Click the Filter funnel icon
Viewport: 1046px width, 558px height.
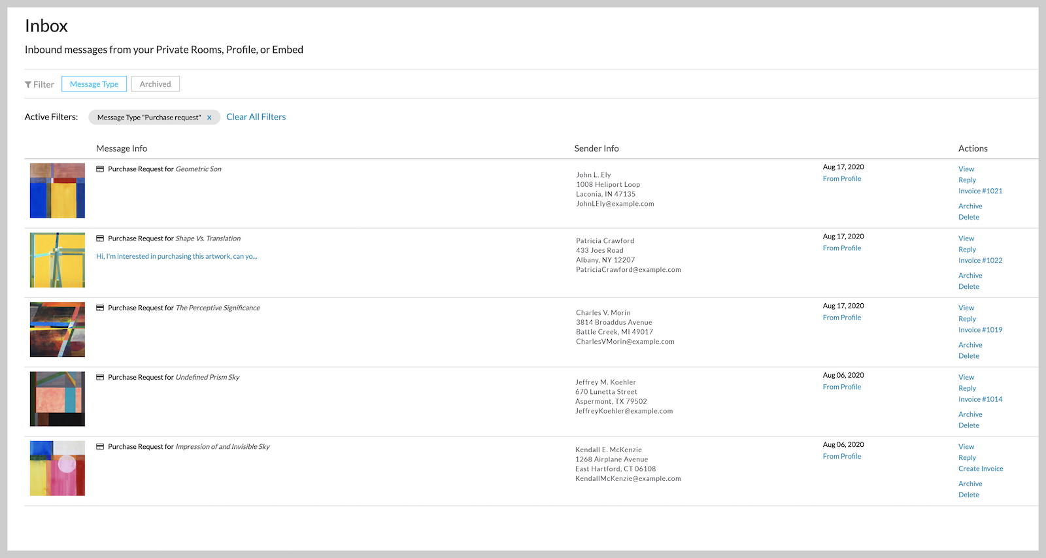click(28, 85)
